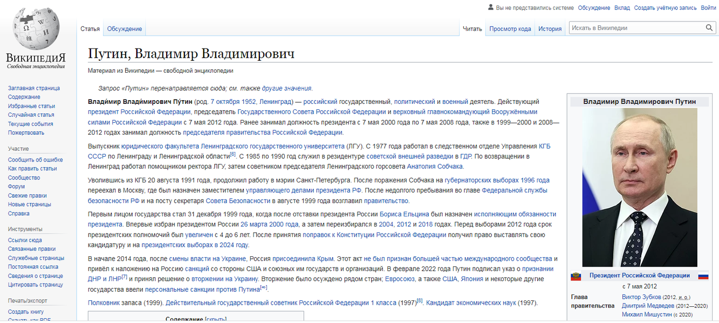Open 'Бориса Ельцина' link
The width and height of the screenshot is (719, 323).
403,214
